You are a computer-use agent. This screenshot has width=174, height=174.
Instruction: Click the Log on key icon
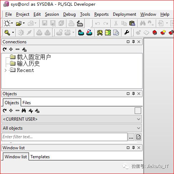pos(7,33)
